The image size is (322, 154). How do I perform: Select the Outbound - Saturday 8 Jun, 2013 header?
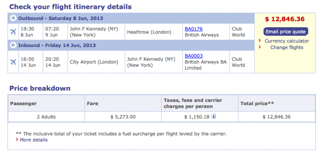coord(60,18)
